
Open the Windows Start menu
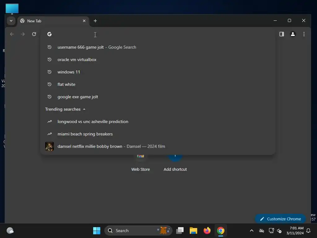tap(97, 231)
